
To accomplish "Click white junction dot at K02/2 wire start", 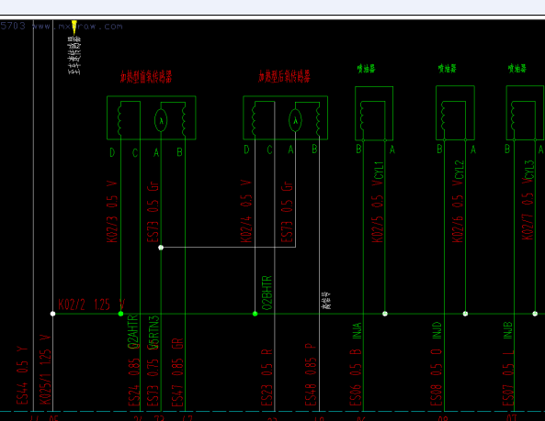I will coord(52,314).
